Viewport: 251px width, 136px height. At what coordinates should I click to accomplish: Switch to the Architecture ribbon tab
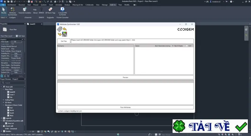click(12, 5)
